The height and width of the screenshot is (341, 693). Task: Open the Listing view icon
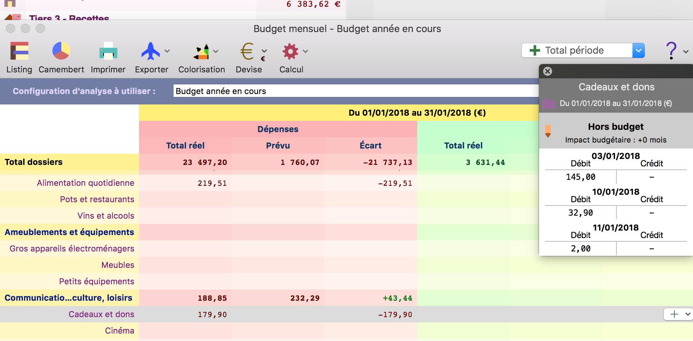point(19,51)
